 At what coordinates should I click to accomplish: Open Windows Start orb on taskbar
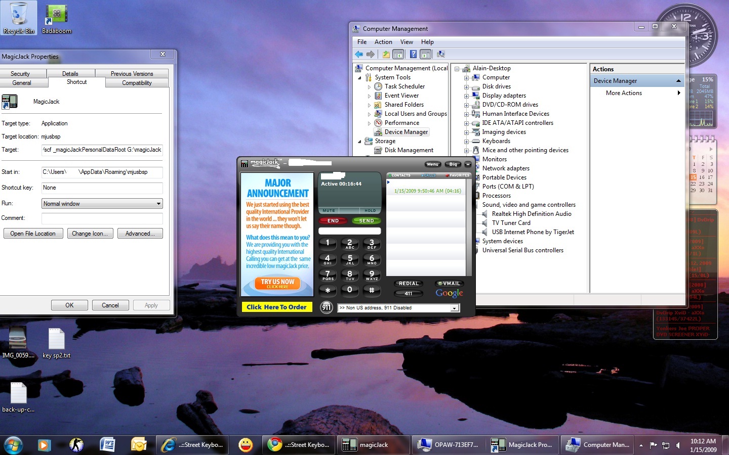point(13,444)
